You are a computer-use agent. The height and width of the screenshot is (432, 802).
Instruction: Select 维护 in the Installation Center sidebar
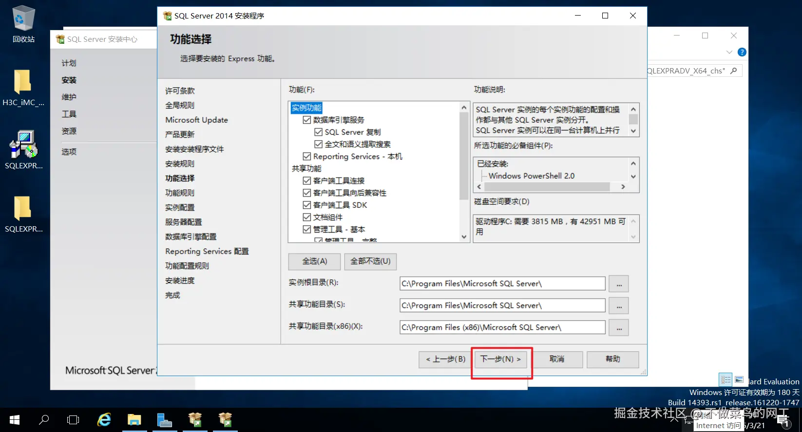pyautogui.click(x=69, y=97)
